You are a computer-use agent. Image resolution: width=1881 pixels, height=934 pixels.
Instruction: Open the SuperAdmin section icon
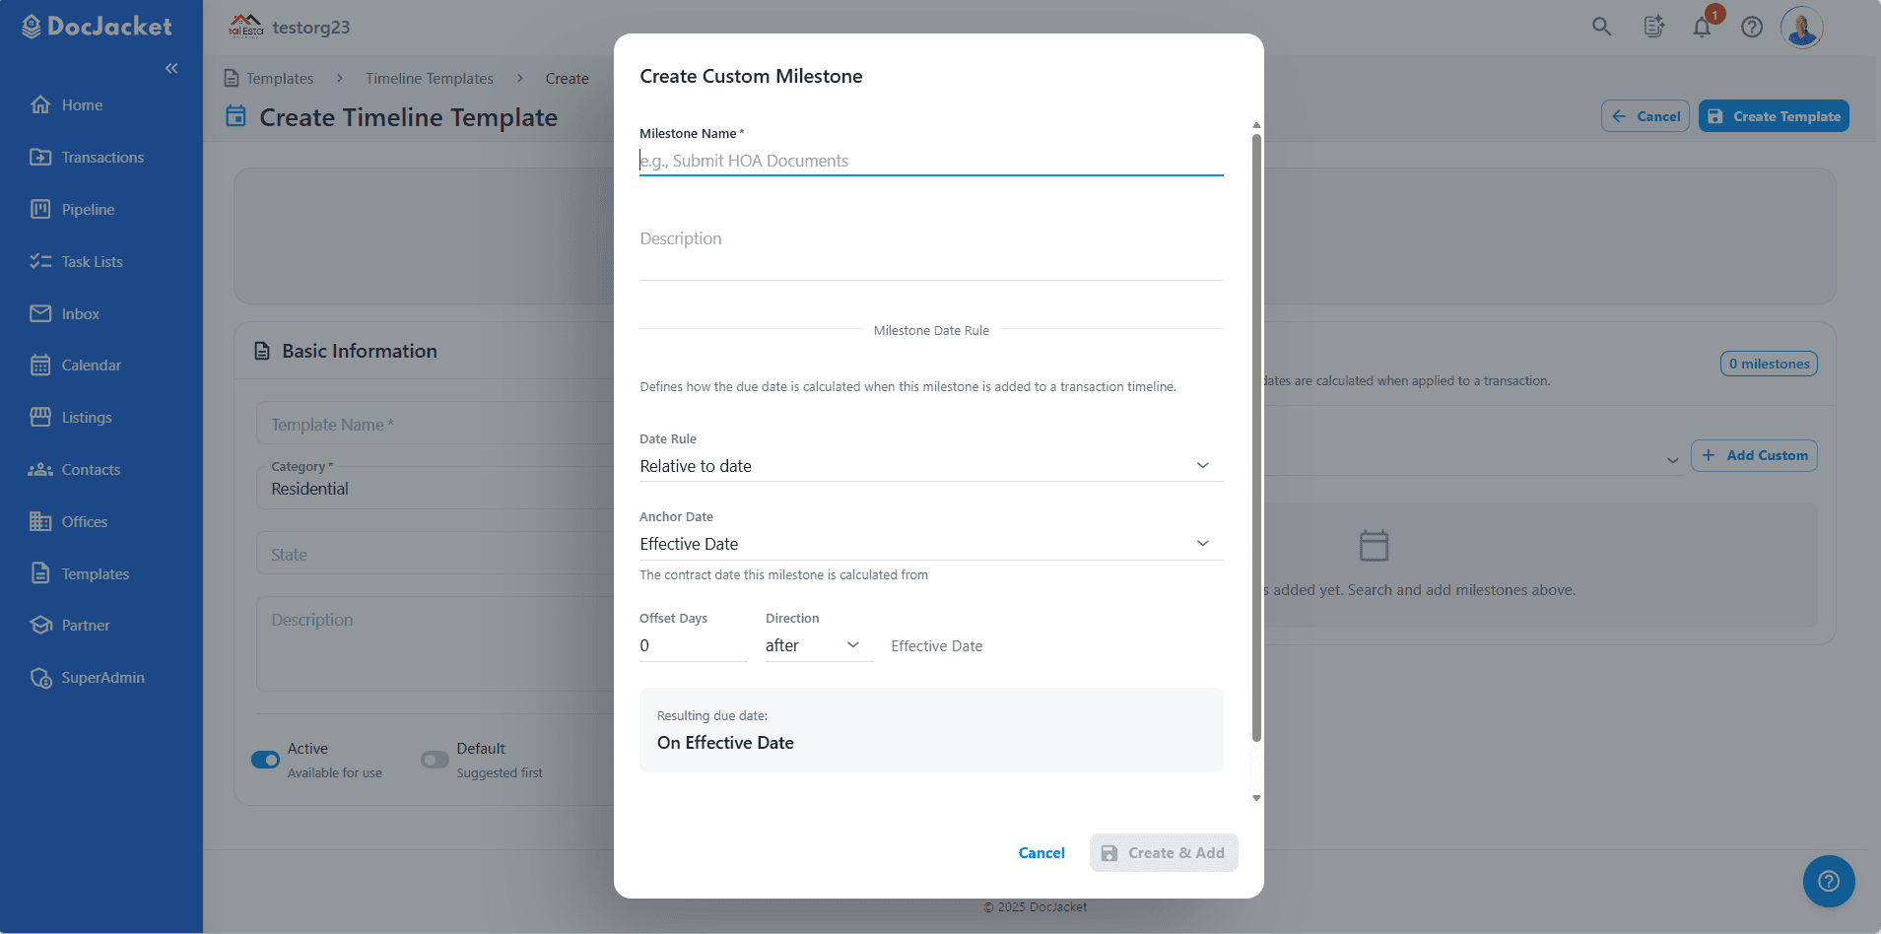pyautogui.click(x=40, y=677)
